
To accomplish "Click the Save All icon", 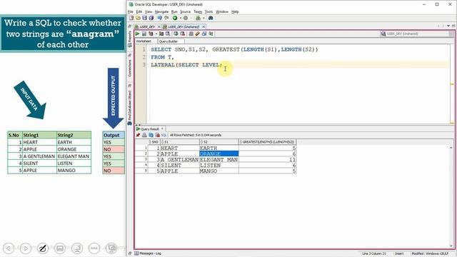I will pyautogui.click(x=151, y=18).
